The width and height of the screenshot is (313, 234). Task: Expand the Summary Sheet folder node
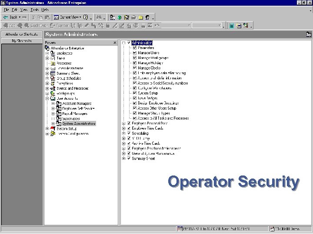pyautogui.click(x=47, y=73)
